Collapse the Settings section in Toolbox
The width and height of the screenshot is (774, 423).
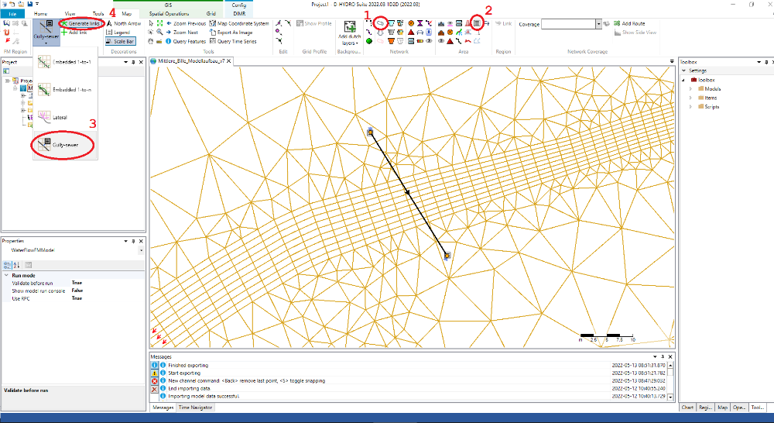pos(683,70)
